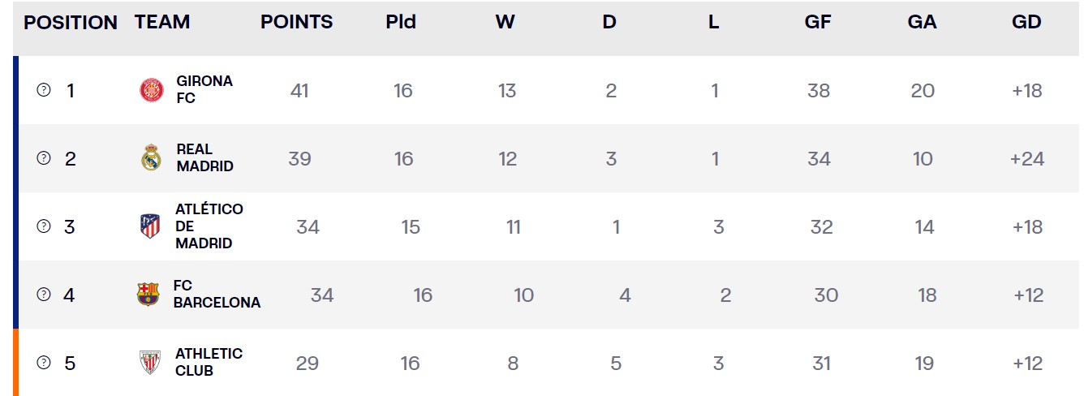1084x396 pixels.
Task: Open the ATHLETIC CLUB team link
Action: [x=209, y=363]
